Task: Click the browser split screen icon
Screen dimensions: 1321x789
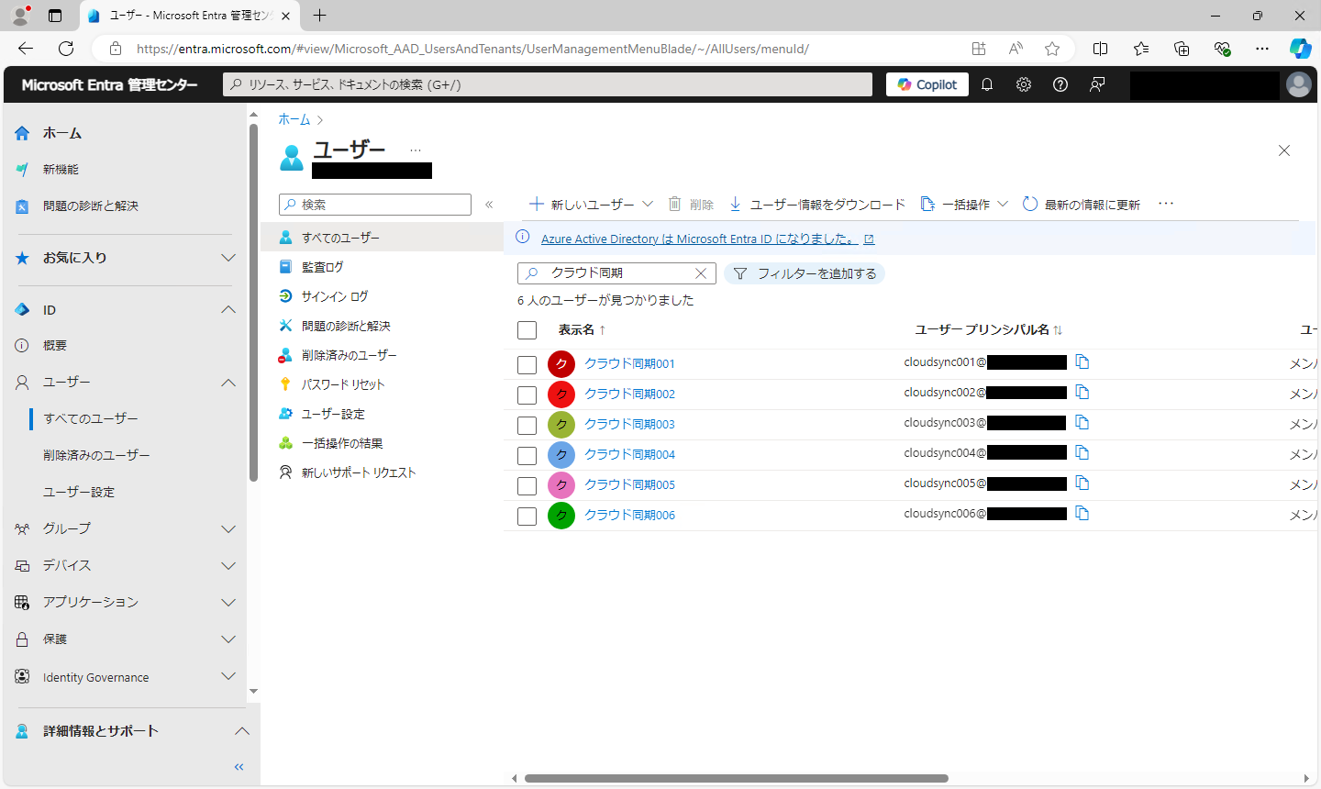Action: (x=1101, y=49)
